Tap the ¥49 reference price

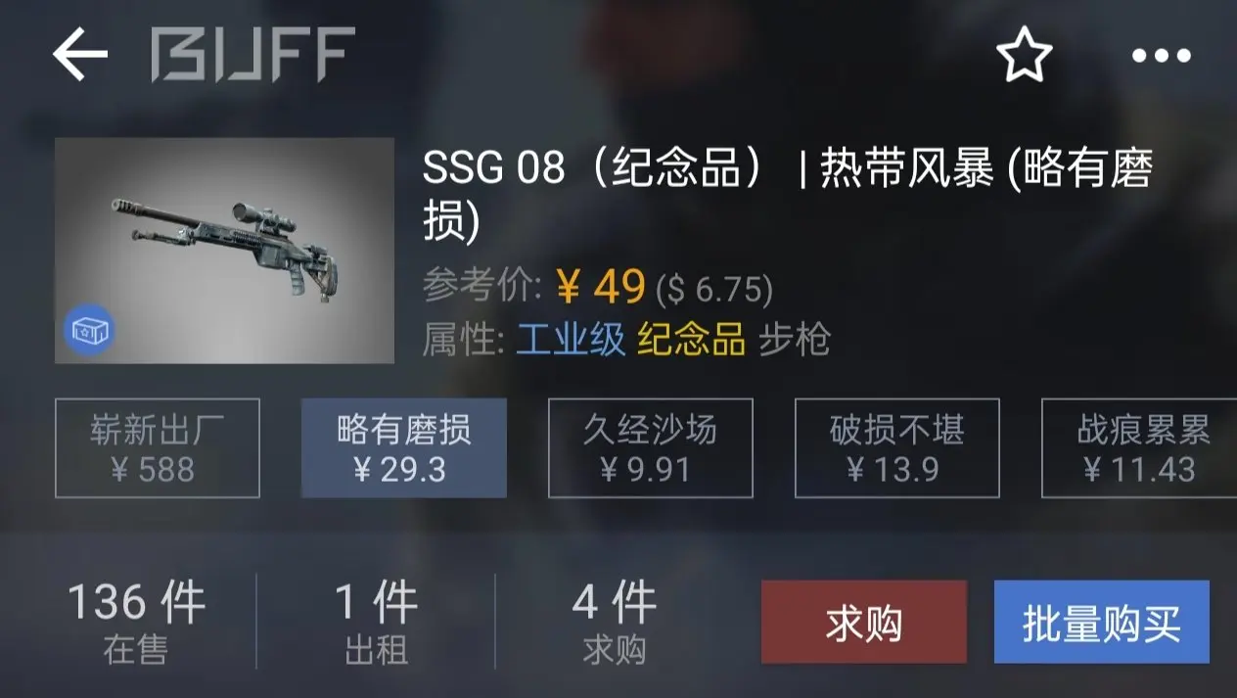point(601,288)
